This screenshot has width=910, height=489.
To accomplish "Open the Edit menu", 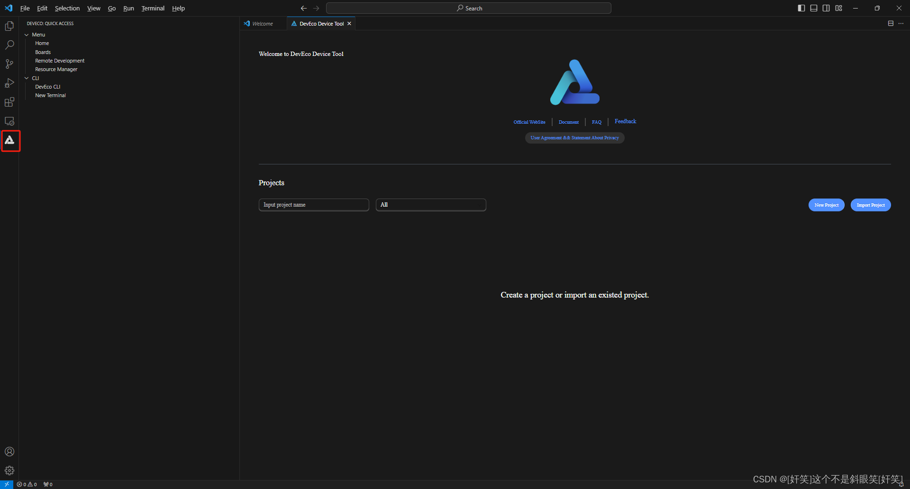I will click(42, 8).
